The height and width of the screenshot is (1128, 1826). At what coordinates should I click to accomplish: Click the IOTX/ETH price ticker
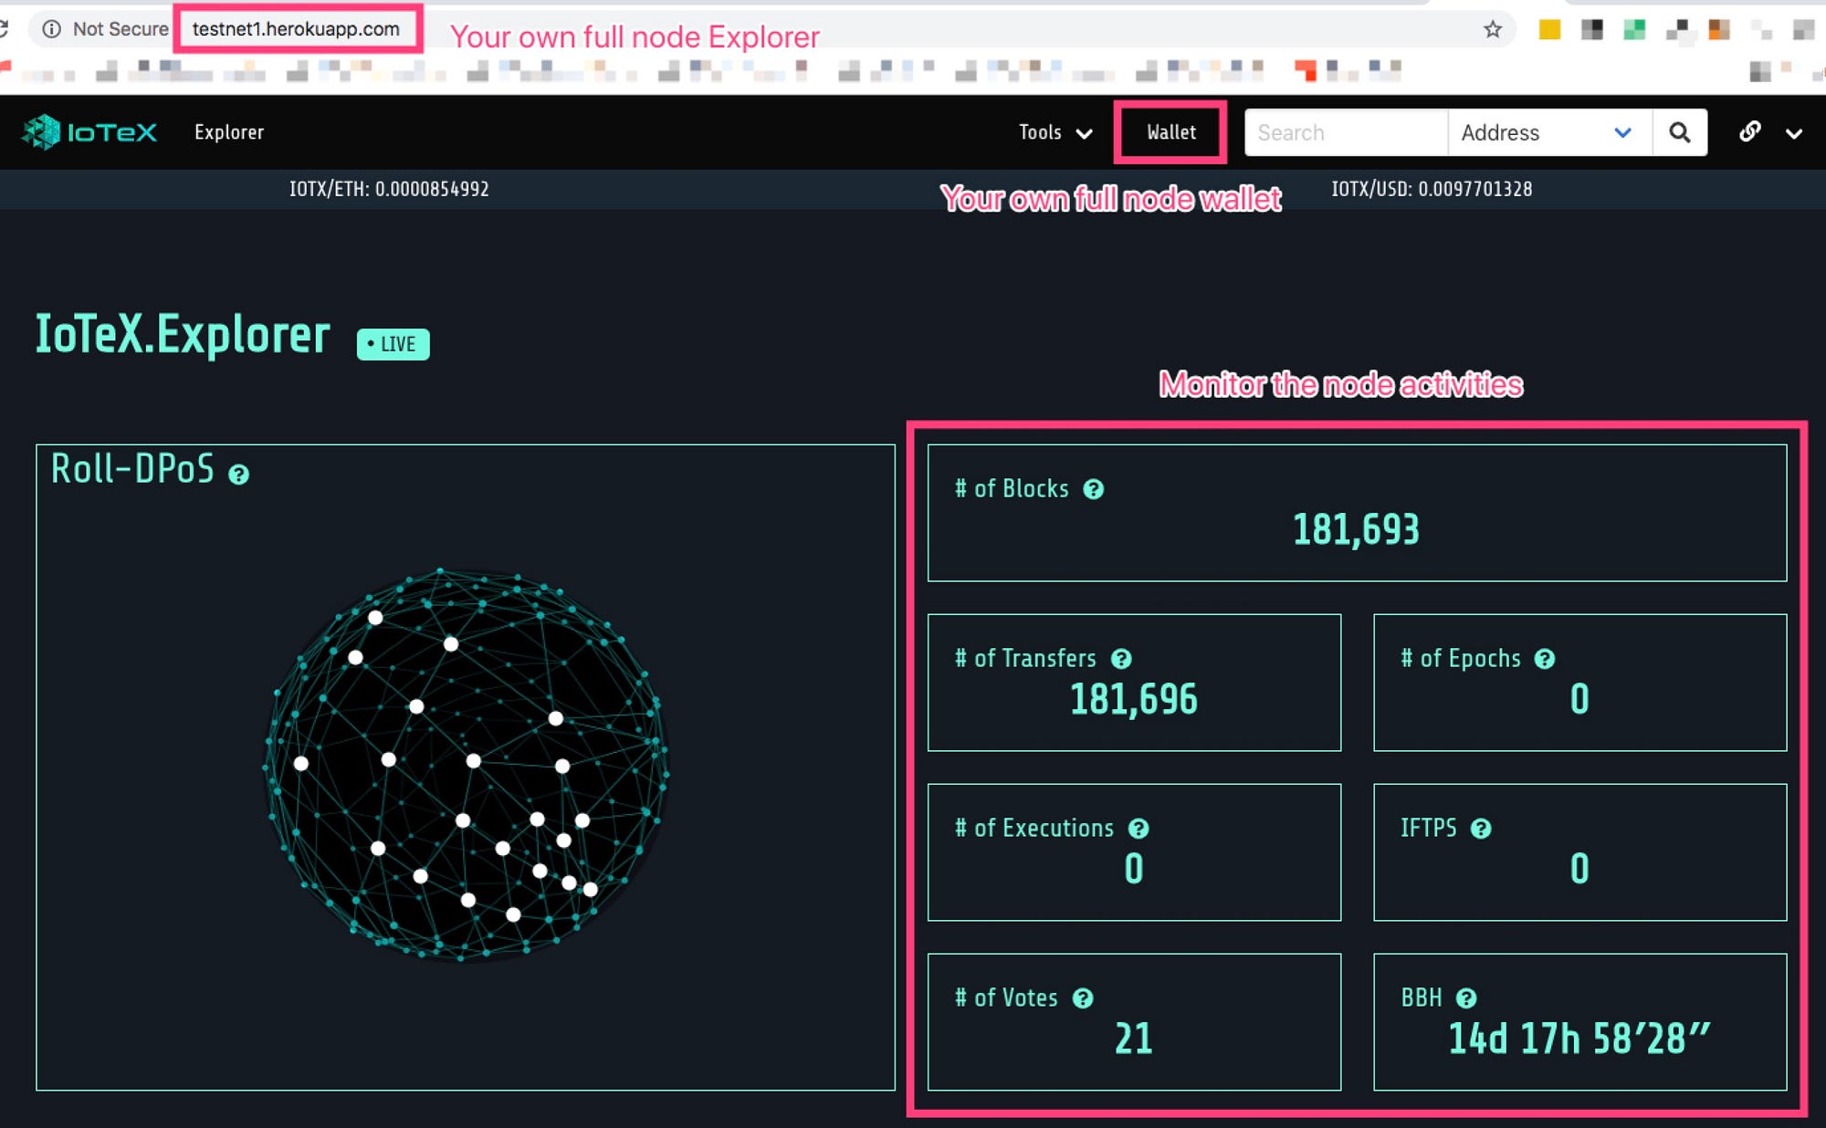pyautogui.click(x=389, y=189)
